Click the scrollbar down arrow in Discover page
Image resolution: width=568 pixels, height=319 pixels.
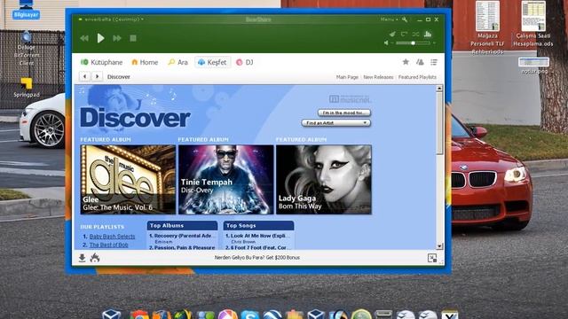click(x=439, y=246)
